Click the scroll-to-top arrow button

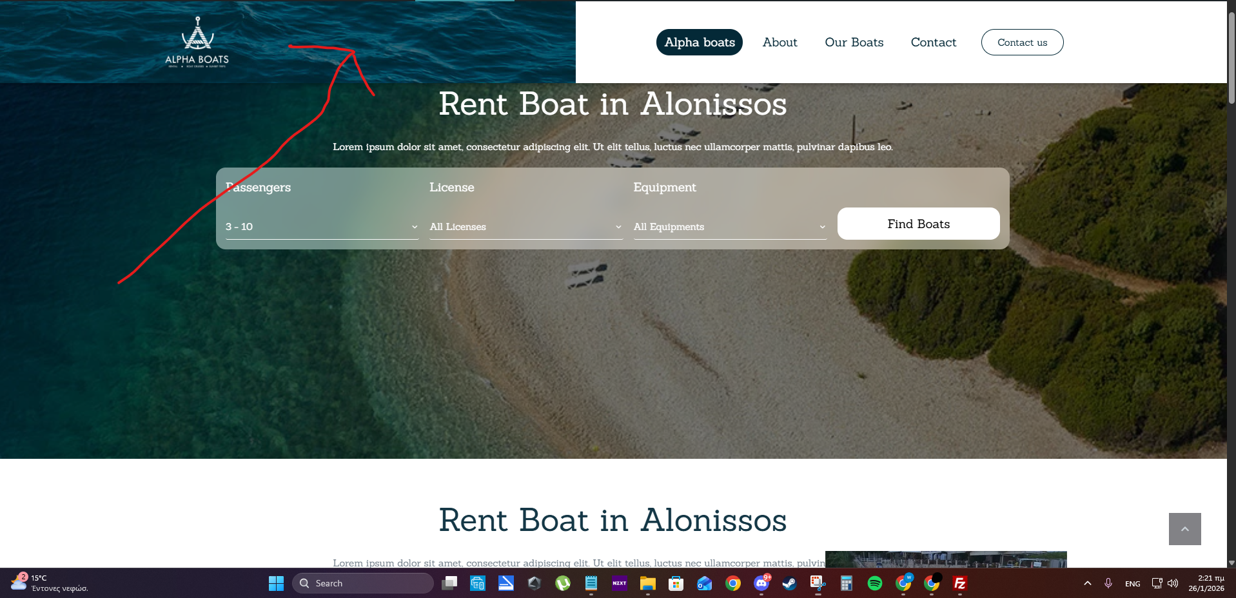(1184, 529)
